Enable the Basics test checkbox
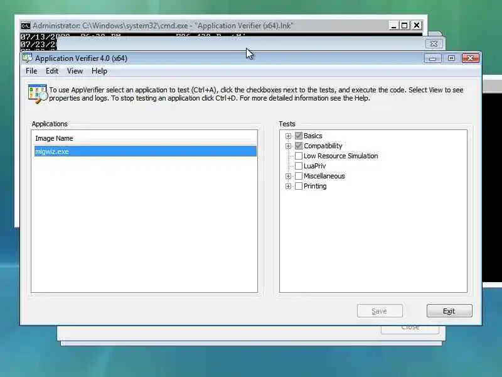 coord(299,136)
